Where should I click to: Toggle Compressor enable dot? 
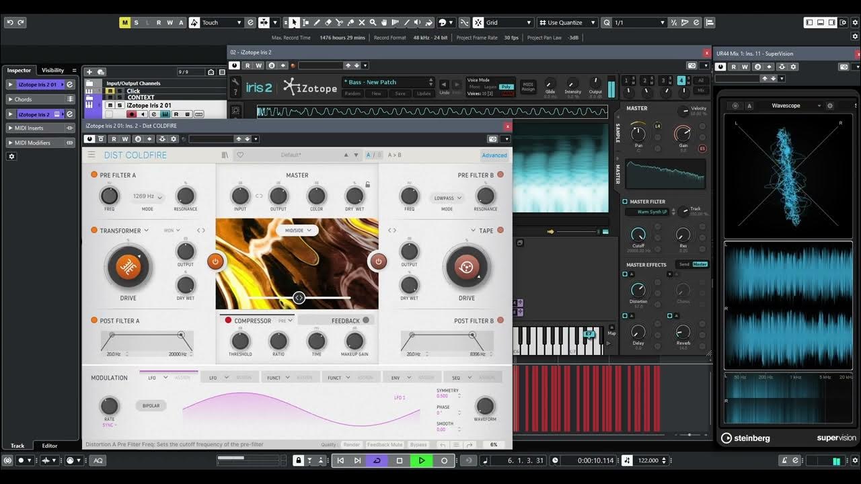(x=228, y=321)
